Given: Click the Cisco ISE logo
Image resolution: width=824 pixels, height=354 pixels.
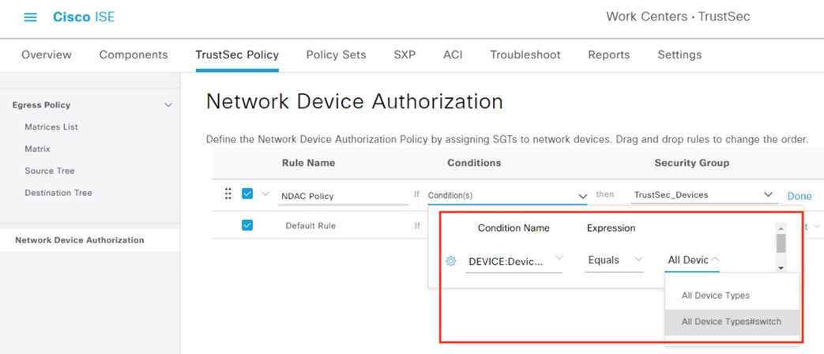Looking at the screenshot, I should point(84,17).
